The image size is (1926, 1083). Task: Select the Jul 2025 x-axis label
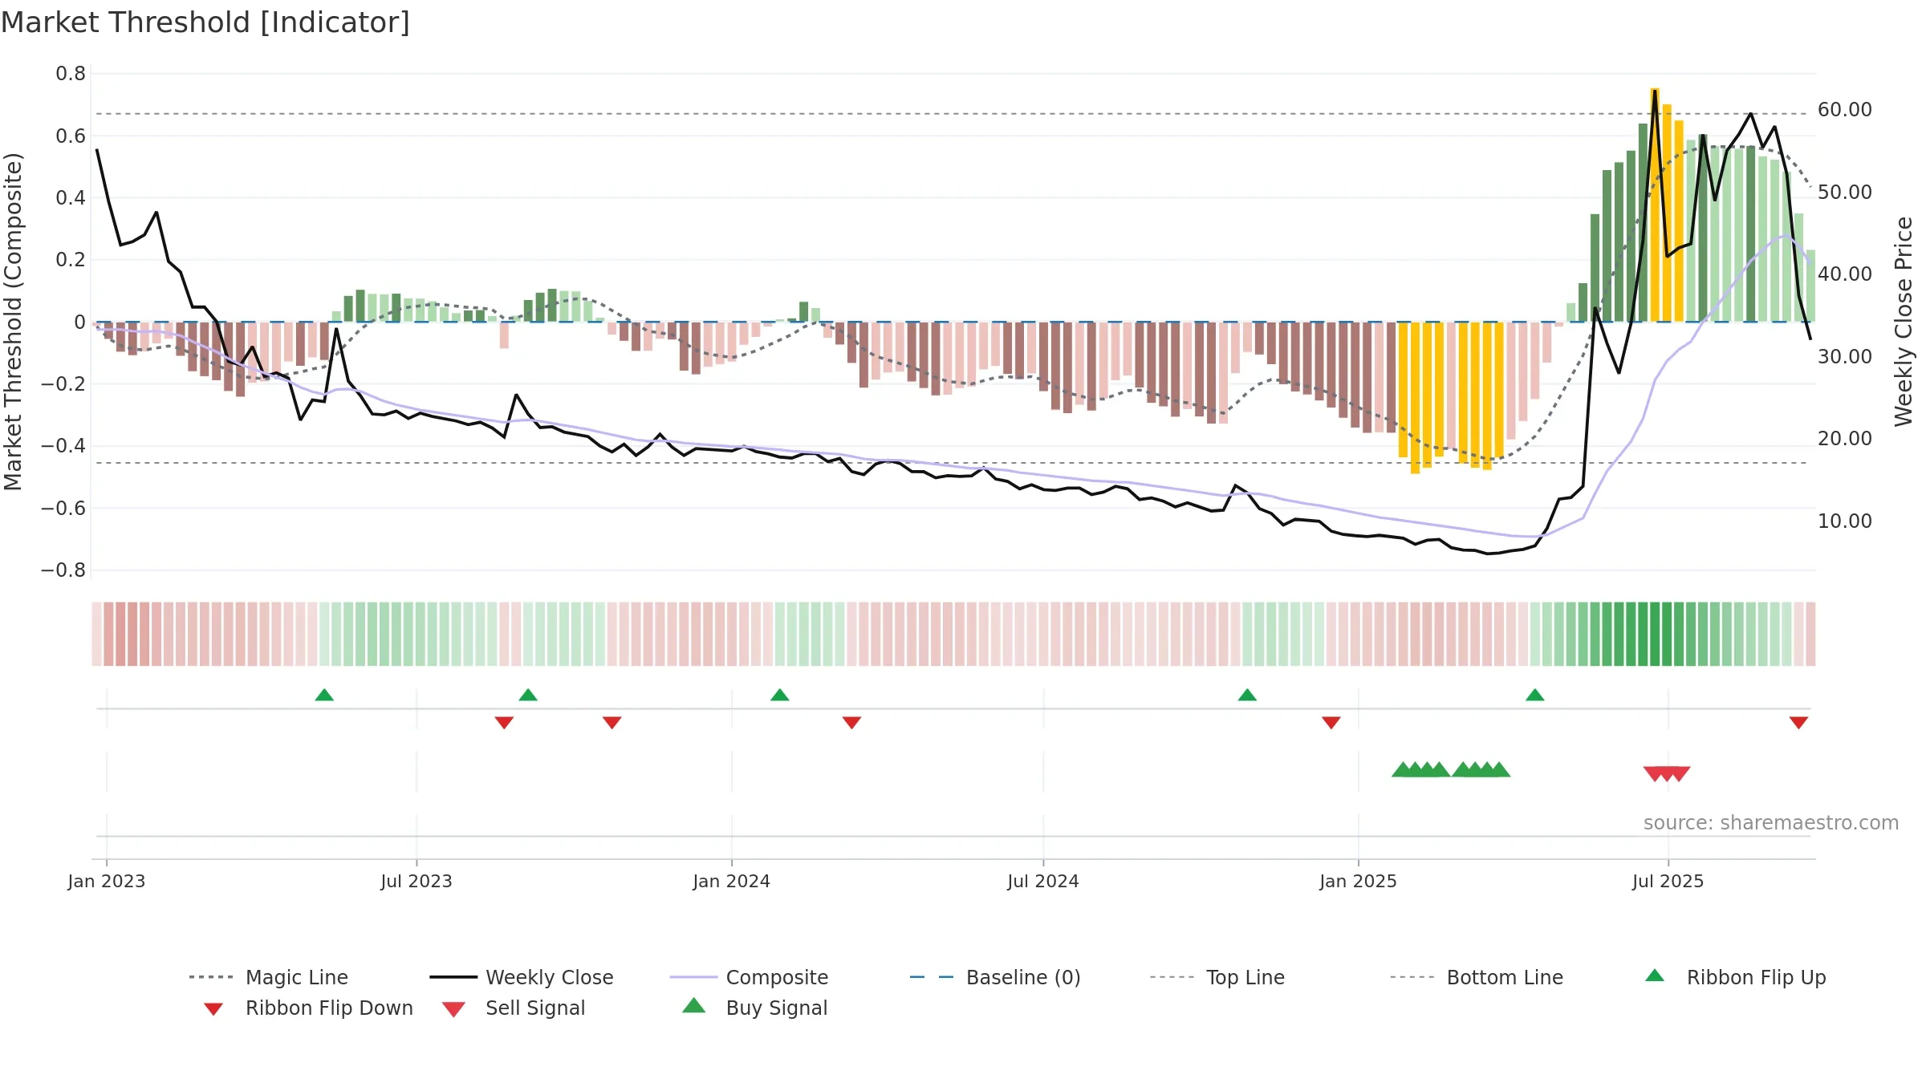click(x=1668, y=881)
